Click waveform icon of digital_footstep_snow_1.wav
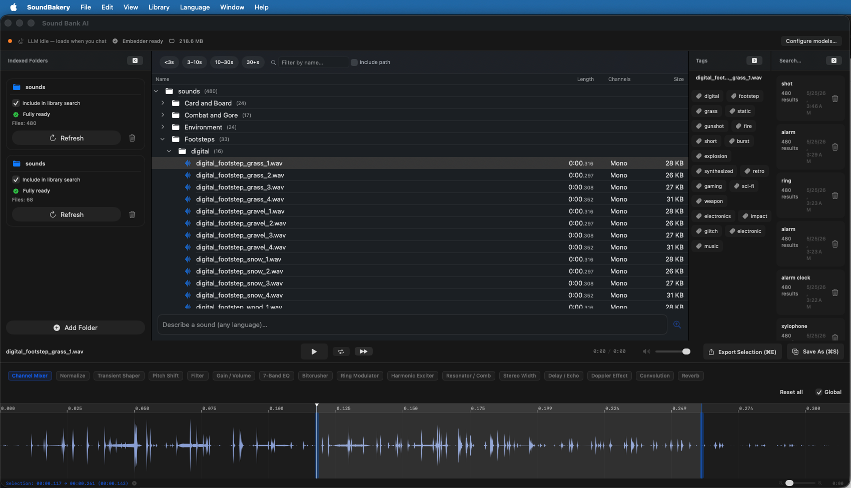This screenshot has width=851, height=488. coord(188,259)
